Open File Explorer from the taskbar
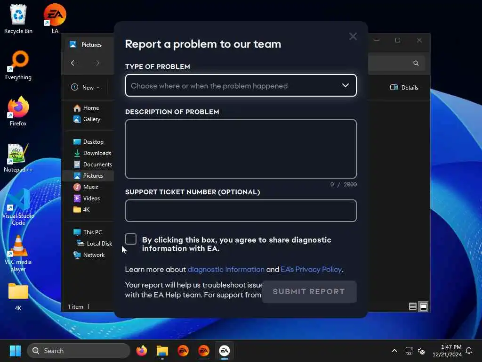482x362 pixels. click(162, 351)
